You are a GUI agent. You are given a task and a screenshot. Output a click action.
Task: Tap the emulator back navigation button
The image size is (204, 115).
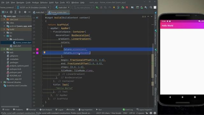170,97
